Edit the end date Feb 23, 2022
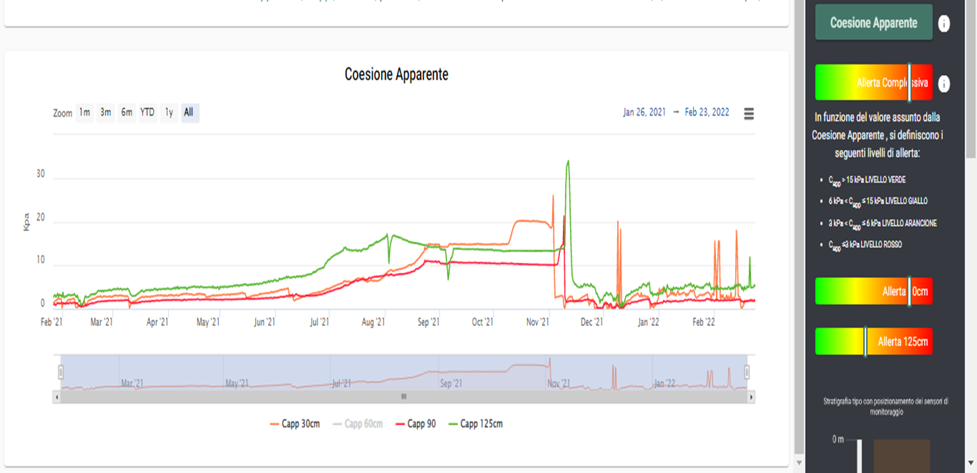This screenshot has width=977, height=473. (707, 112)
